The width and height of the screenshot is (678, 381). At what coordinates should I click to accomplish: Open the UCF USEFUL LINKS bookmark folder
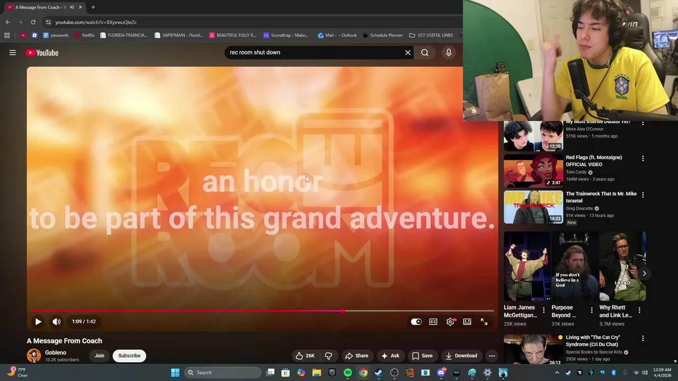point(431,35)
